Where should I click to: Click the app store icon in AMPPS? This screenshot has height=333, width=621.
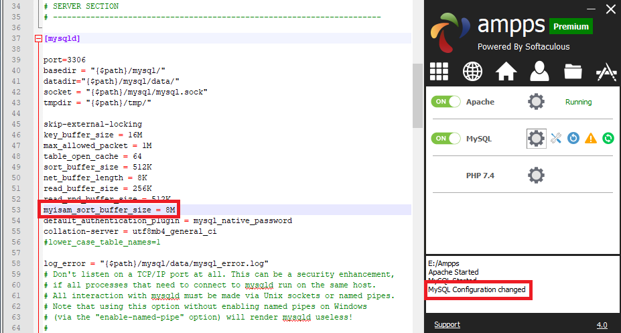[x=606, y=70]
